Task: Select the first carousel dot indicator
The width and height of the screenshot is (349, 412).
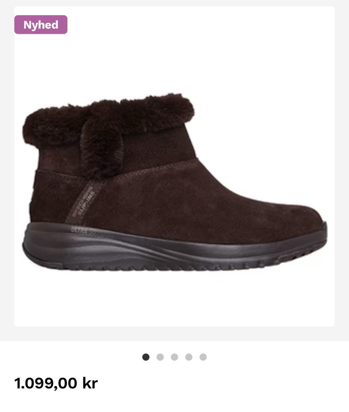Action: click(x=146, y=357)
